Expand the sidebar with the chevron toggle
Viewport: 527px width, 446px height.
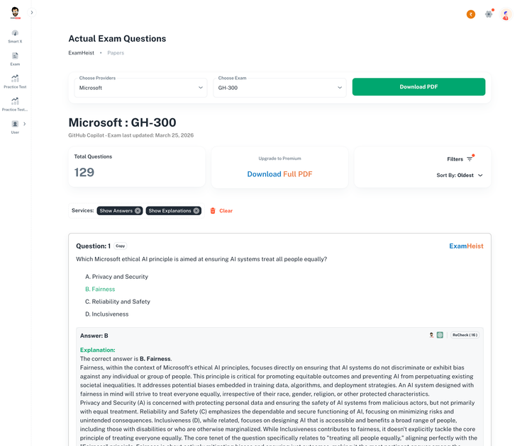click(32, 13)
